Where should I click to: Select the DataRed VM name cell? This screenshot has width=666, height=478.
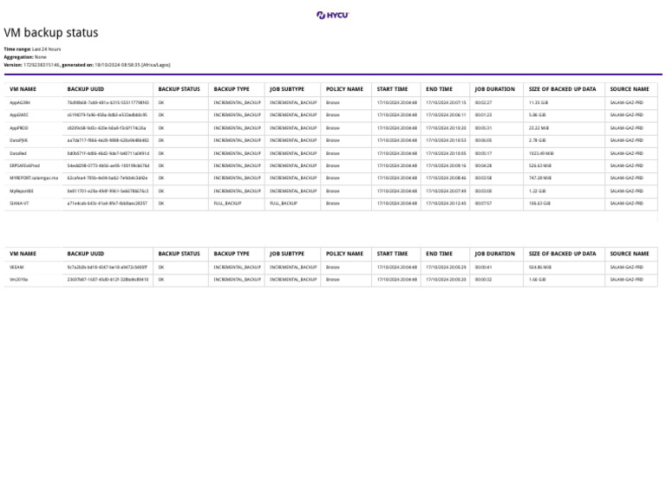[18, 153]
